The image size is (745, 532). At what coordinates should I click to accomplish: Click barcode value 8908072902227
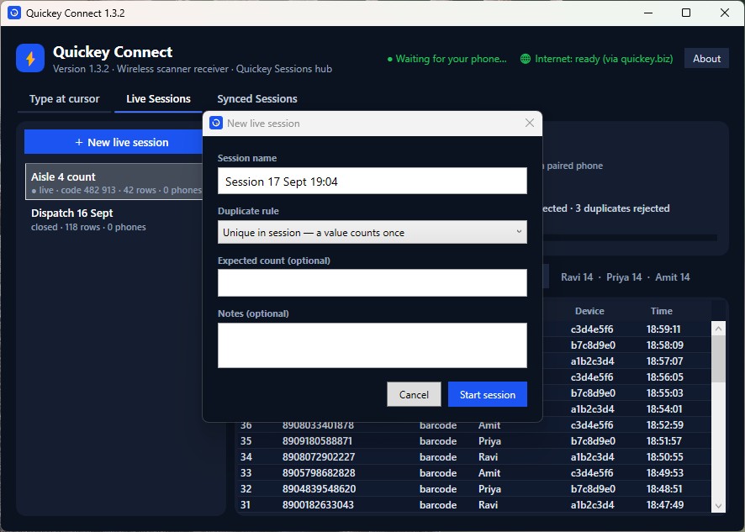click(x=319, y=457)
